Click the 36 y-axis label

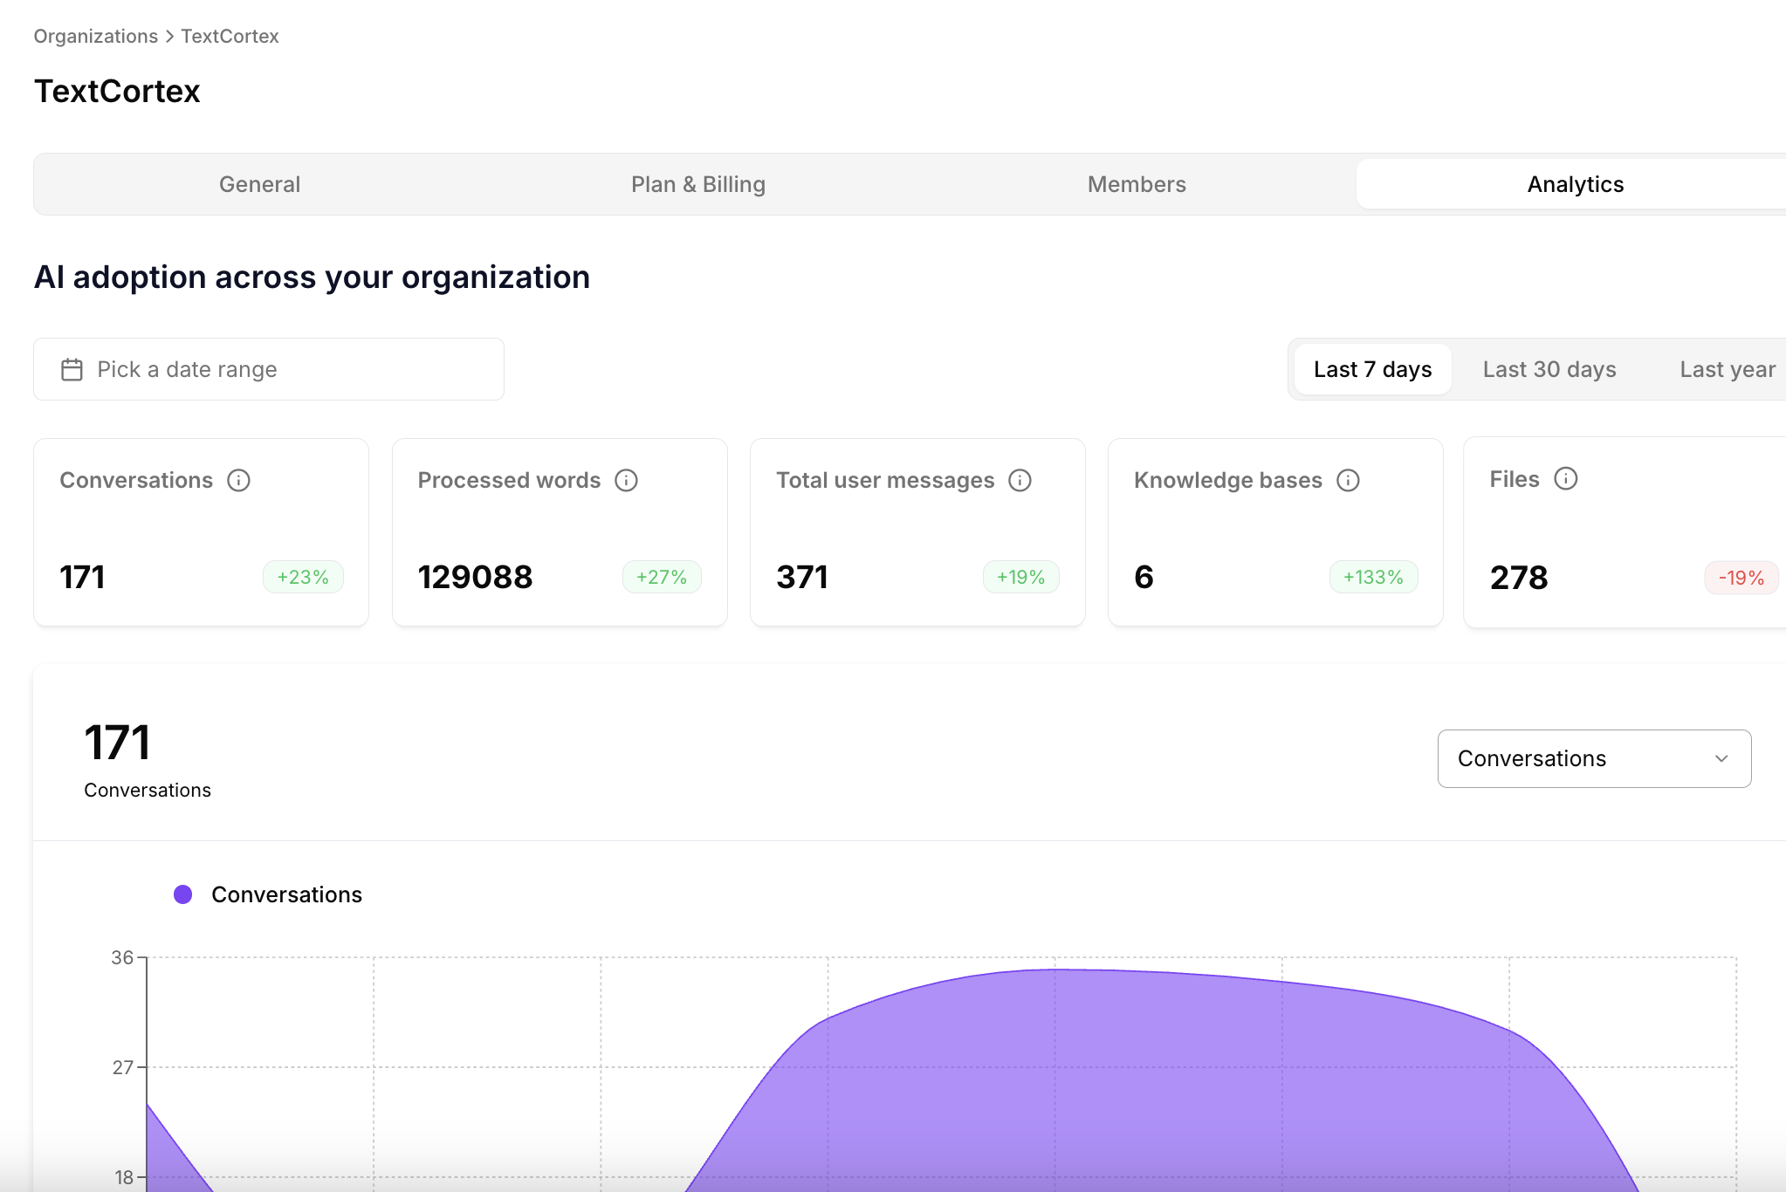point(122,957)
